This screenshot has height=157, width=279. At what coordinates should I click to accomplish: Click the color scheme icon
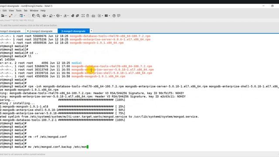[x=51, y=16]
